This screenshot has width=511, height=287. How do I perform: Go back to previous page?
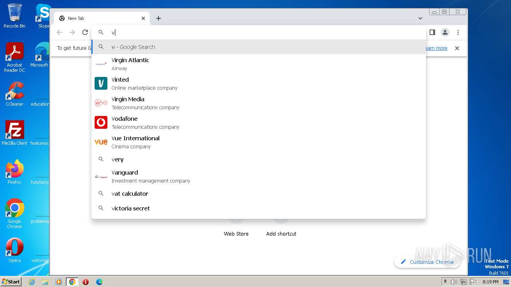pyautogui.click(x=59, y=33)
